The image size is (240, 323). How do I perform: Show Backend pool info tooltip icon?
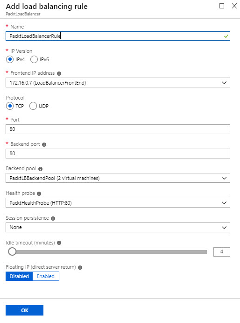(x=40, y=169)
